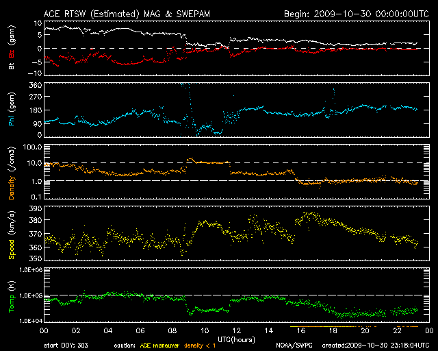This screenshot has width=438, height=351.
Task: Click the "5" tick on the Bt Bz axis
Action: coord(40,35)
